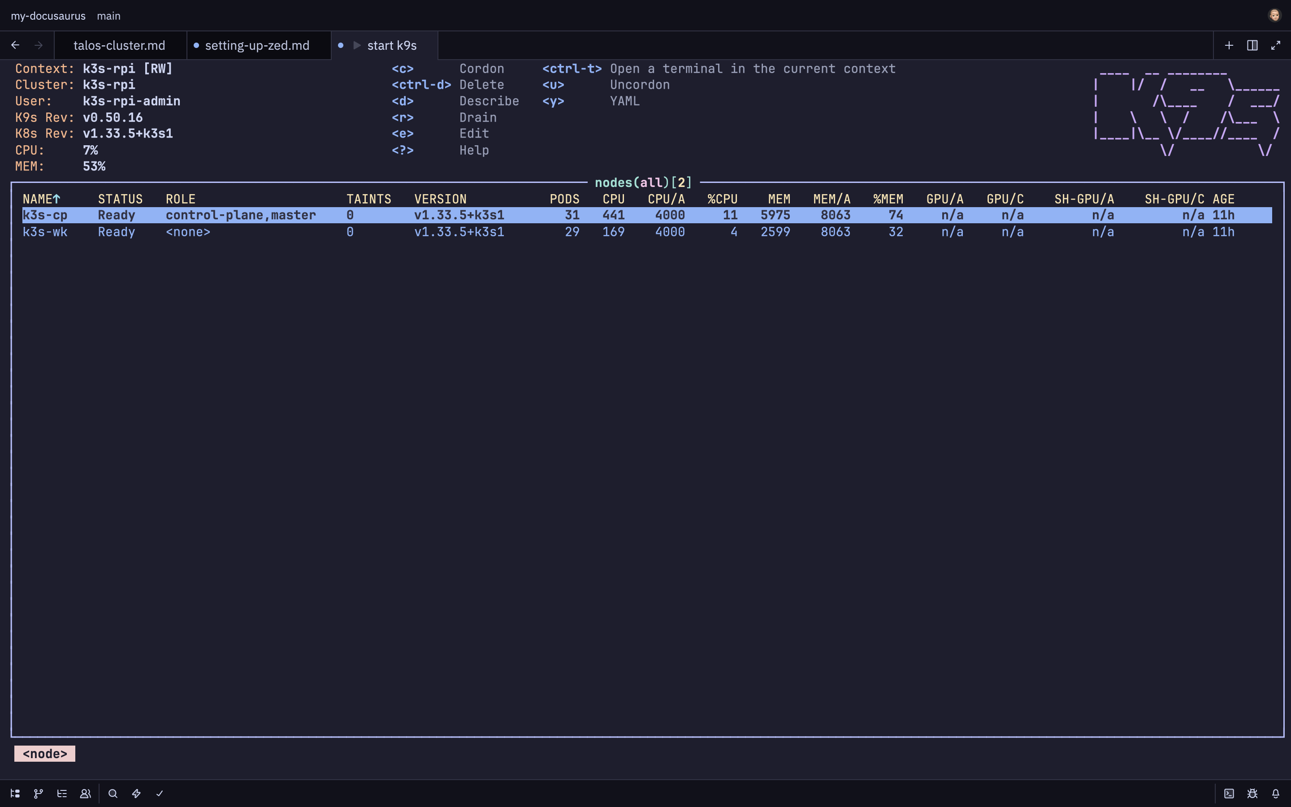Open the collaboration panel icon
The image size is (1291, 807).
coord(85,794)
